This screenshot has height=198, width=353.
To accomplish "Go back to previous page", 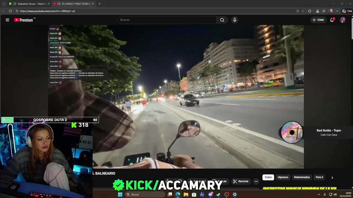I will pyautogui.click(x=4, y=11).
